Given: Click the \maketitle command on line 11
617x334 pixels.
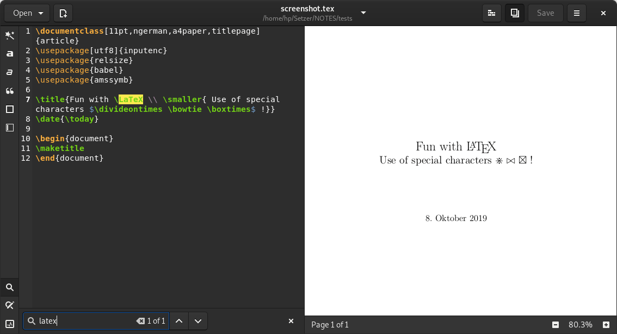Looking at the screenshot, I should (60, 148).
